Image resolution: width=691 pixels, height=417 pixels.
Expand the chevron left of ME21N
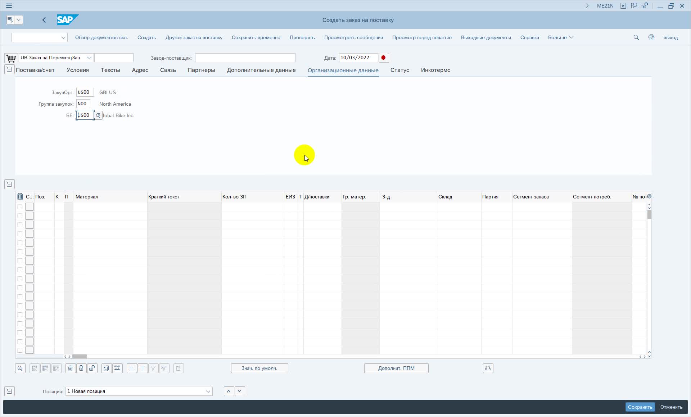587,6
